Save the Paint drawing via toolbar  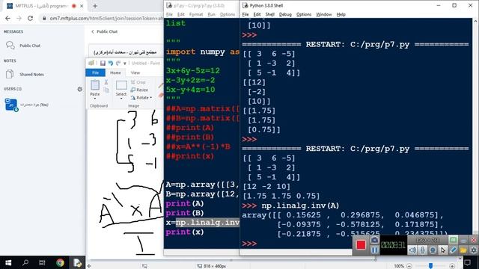[x=103, y=63]
